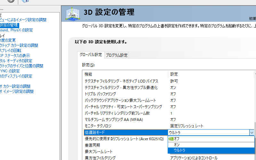Open のディスプレイの設定 sidebar link
Screen dimensions: 256x160
(x=16, y=76)
